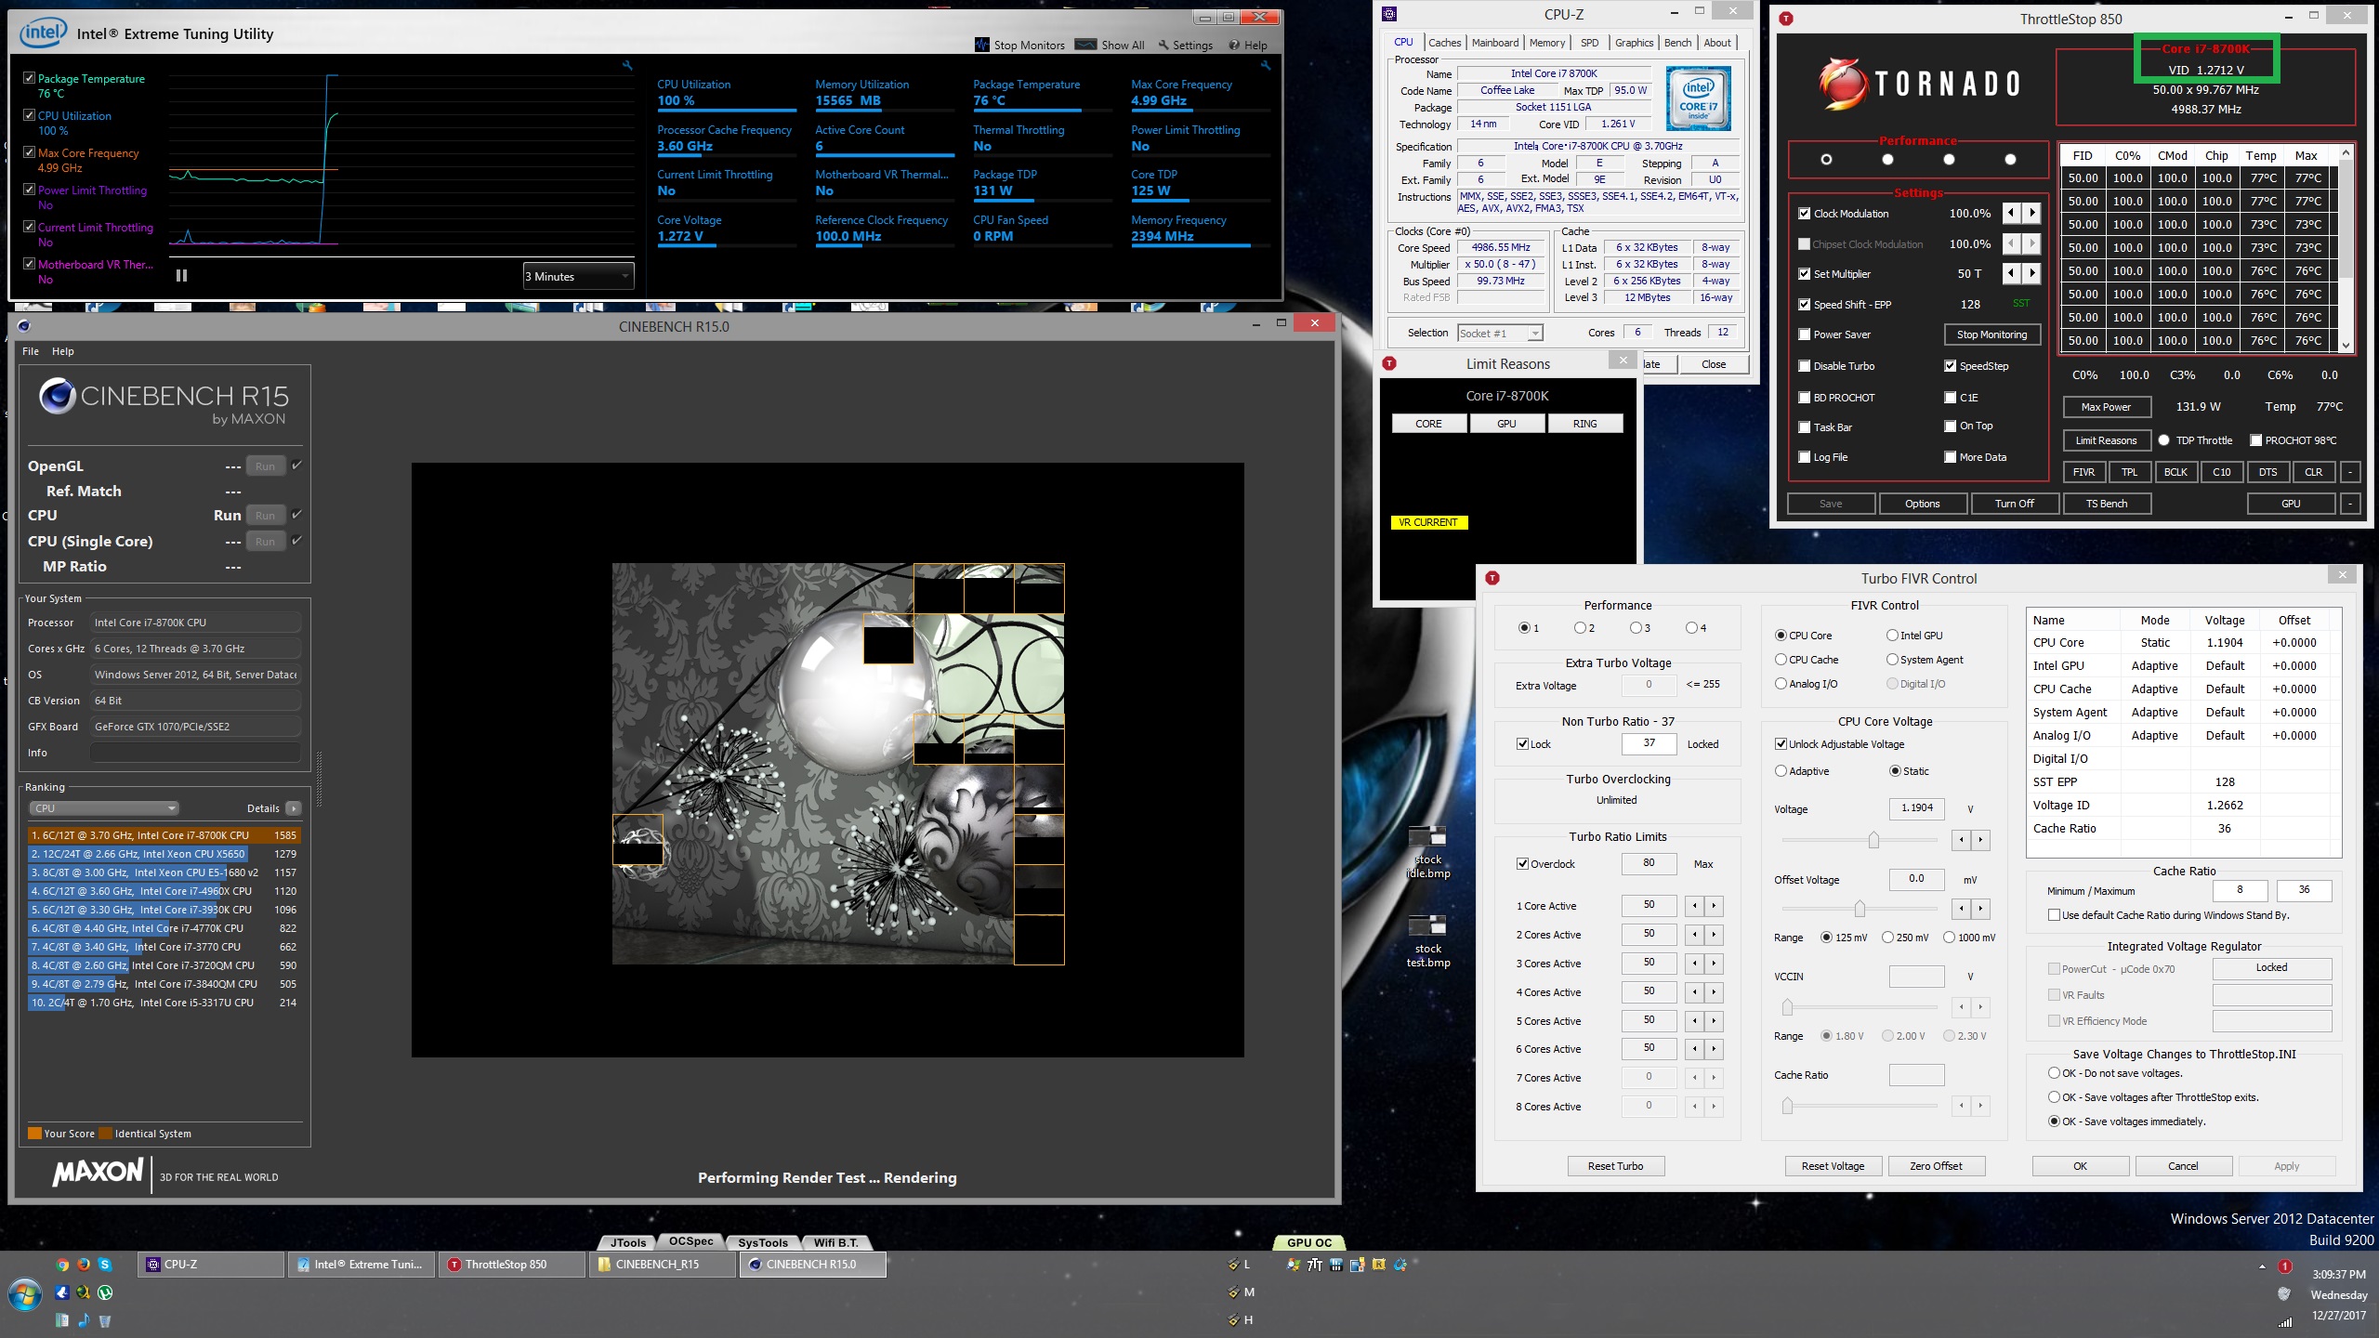Click the Stop Monitoring button in ThrottleStop
Screen dimensions: 2379x1338
pyautogui.click(x=1989, y=334)
